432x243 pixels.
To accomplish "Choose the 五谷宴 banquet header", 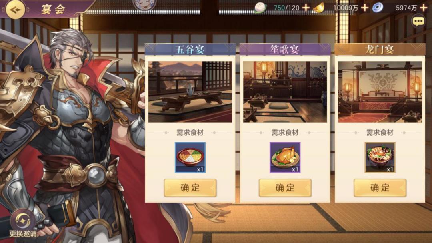I will (x=190, y=50).
